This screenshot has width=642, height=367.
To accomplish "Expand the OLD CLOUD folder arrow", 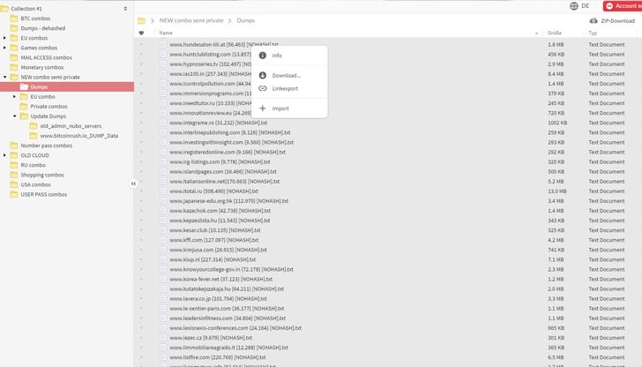I will [x=4, y=155].
